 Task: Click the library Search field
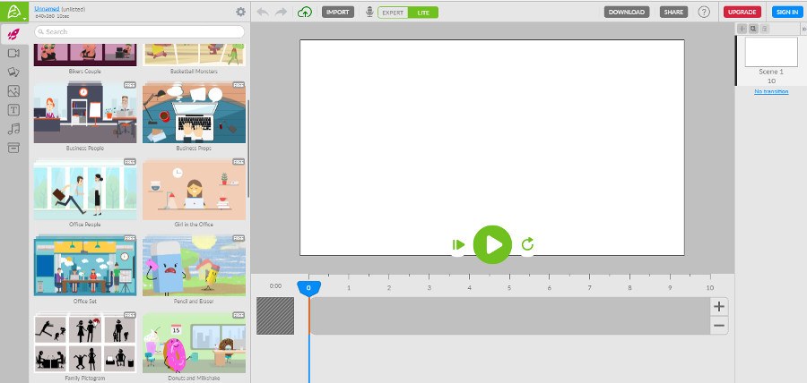click(140, 32)
